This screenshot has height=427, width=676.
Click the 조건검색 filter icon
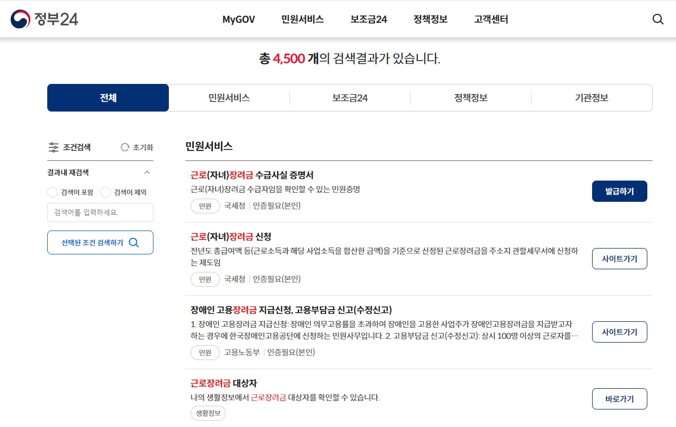(x=53, y=148)
